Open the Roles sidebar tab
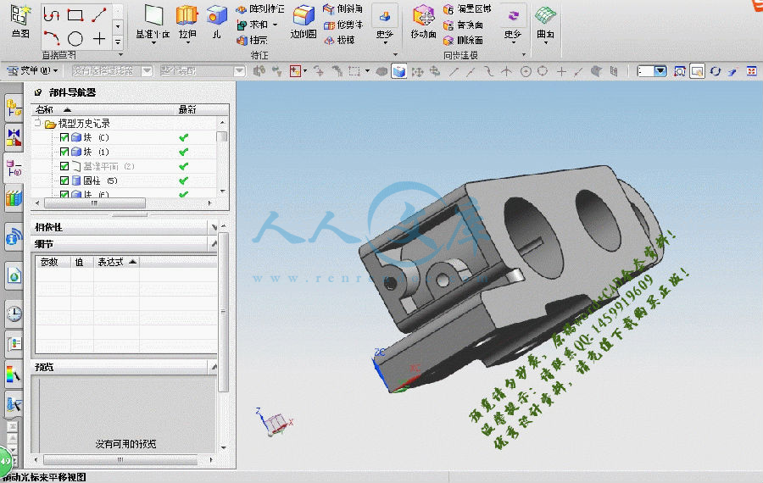The width and height of the screenshot is (763, 483). tap(14, 344)
